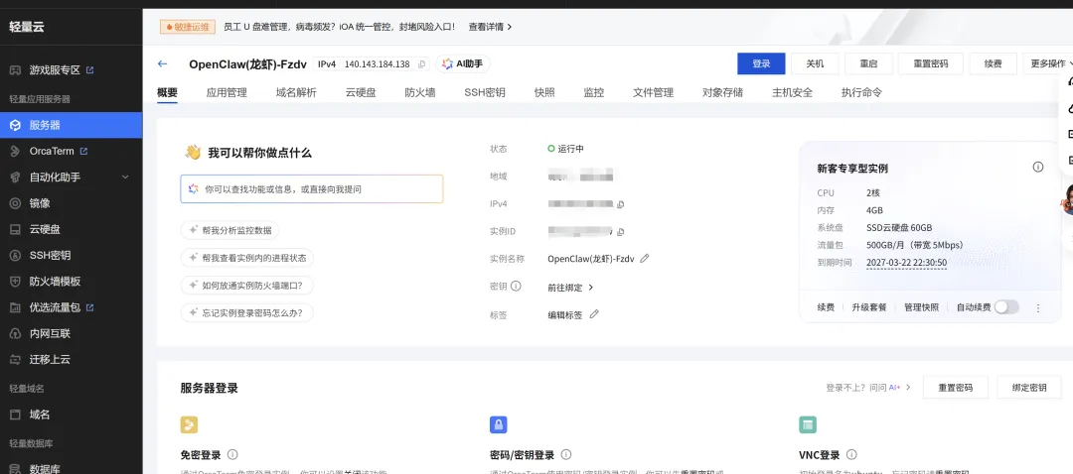
Task: Copy the blurred IPv4 value in details
Action: [621, 204]
